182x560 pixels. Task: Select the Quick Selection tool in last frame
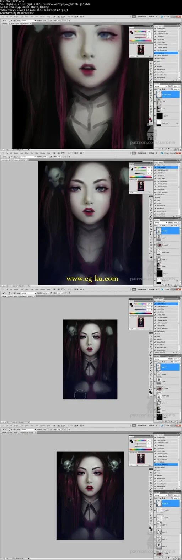click(x=151, y=480)
